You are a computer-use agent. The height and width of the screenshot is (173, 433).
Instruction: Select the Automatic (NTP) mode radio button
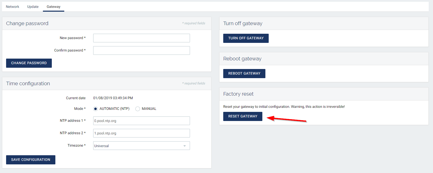[95, 109]
